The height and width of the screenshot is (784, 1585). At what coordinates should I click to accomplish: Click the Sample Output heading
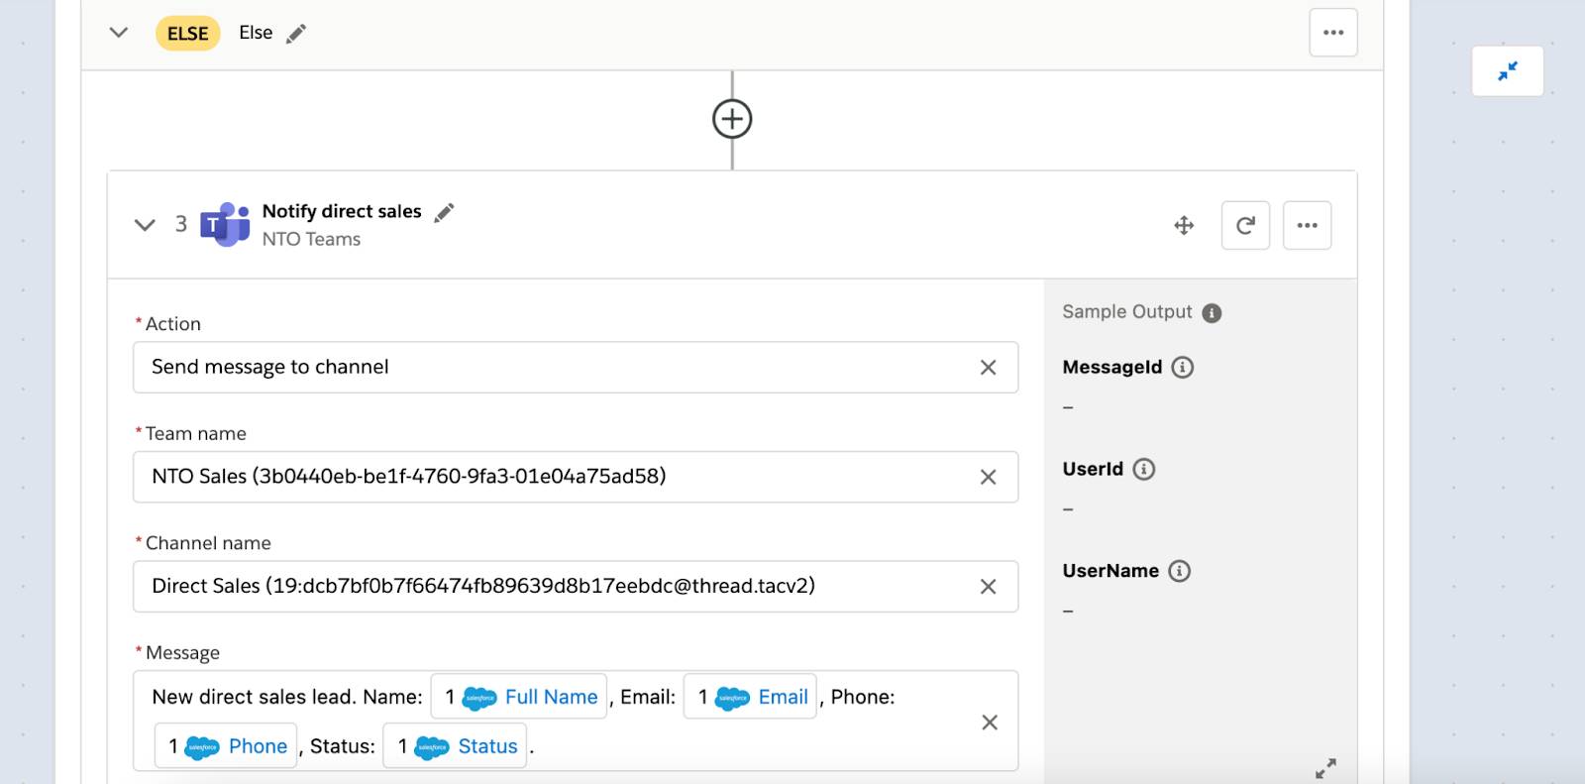pos(1127,311)
